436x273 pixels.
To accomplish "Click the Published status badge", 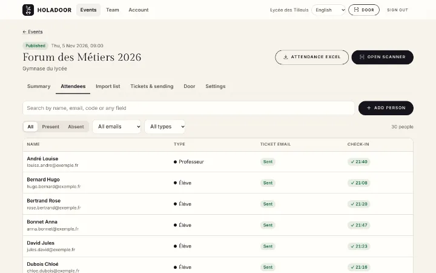I will [x=35, y=45].
